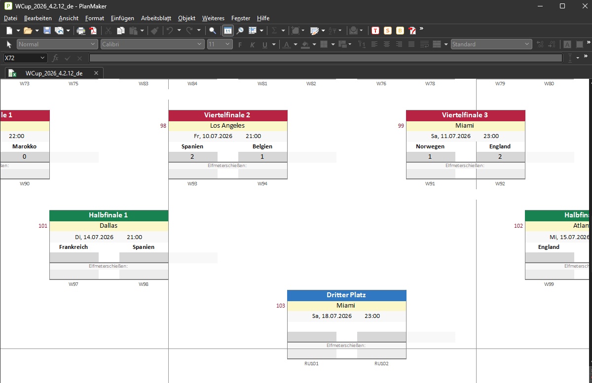Viewport: 592px width, 383px height.
Task: Select the Spanien score cell showing 2
Action: pos(192,157)
